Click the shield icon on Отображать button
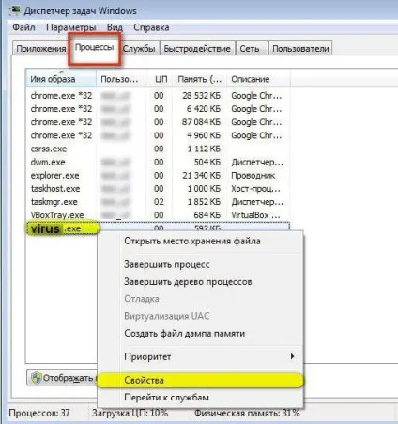This screenshot has height=424, width=398. click(36, 378)
